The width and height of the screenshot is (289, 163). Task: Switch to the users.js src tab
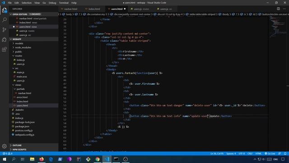pos(166,9)
